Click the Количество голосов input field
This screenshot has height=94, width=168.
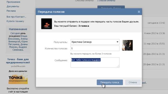point(95,48)
